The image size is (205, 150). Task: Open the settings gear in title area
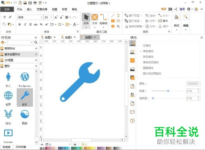click(x=189, y=9)
